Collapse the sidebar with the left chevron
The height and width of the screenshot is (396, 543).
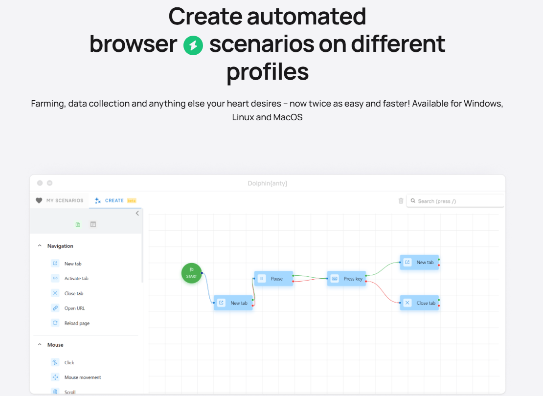point(137,213)
